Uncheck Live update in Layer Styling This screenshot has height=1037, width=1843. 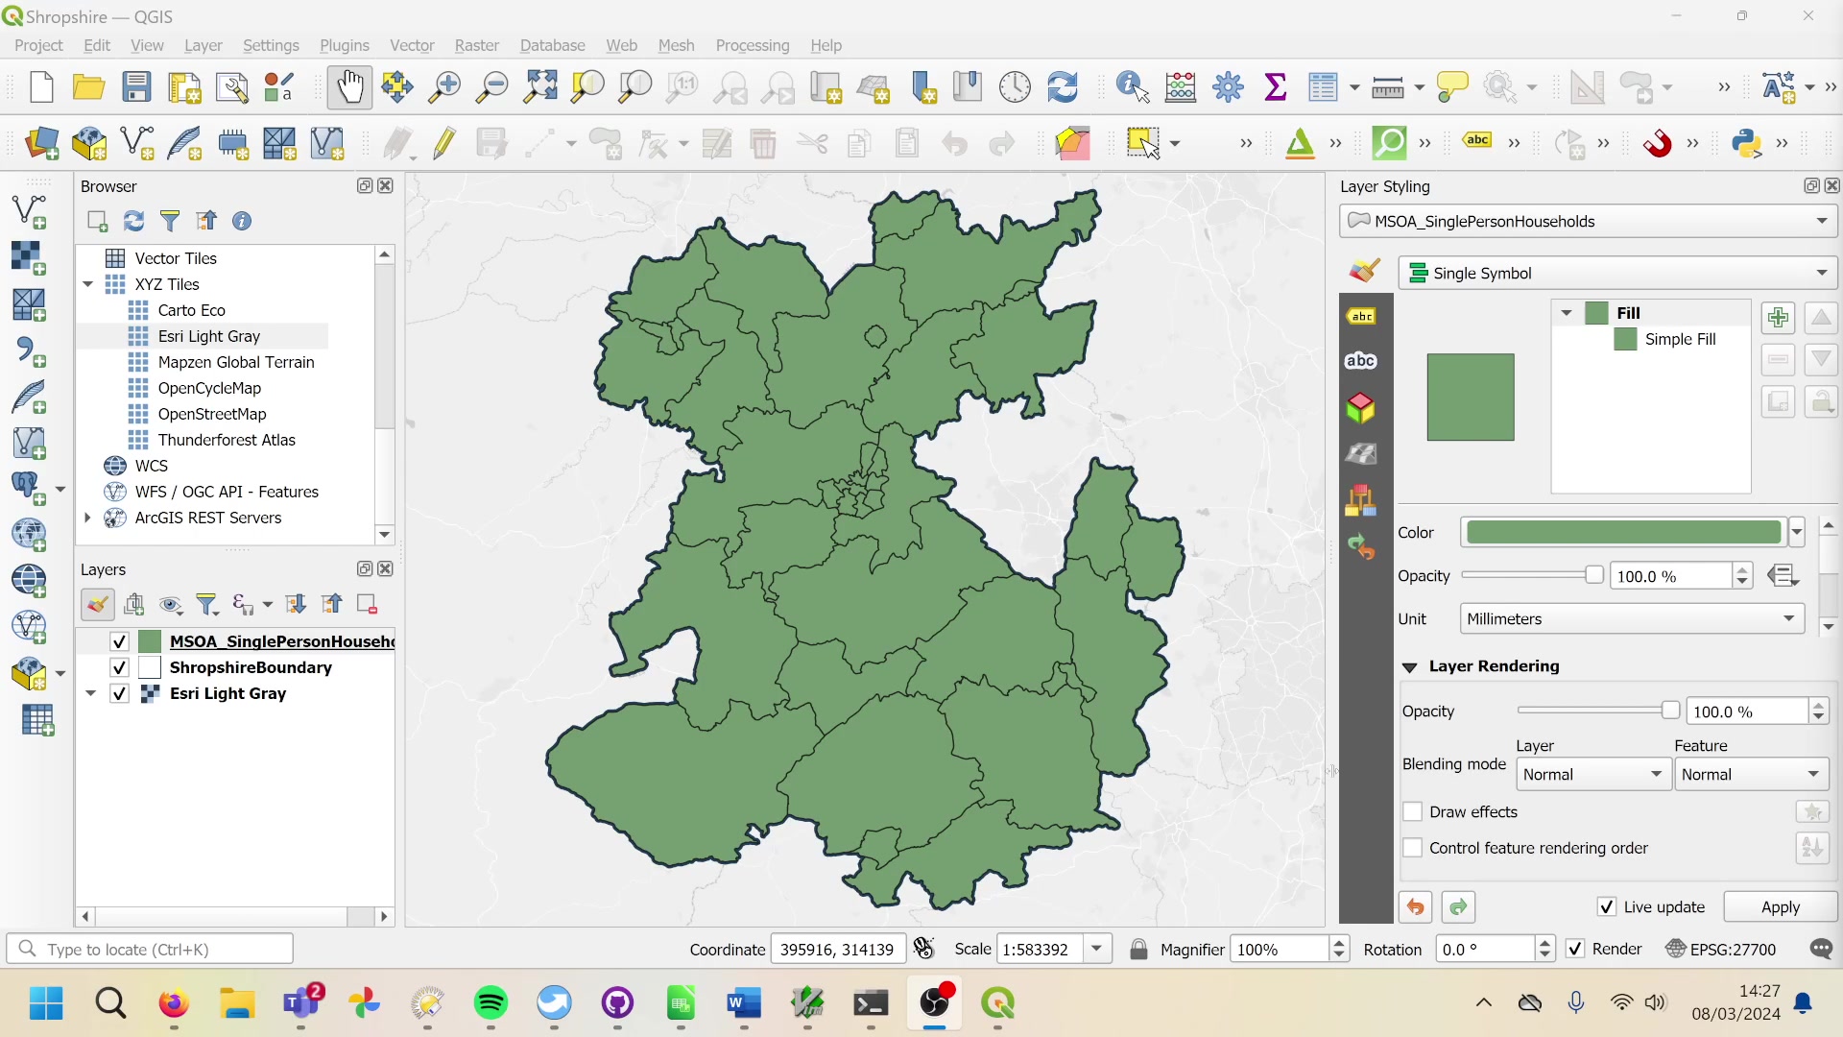click(1607, 906)
